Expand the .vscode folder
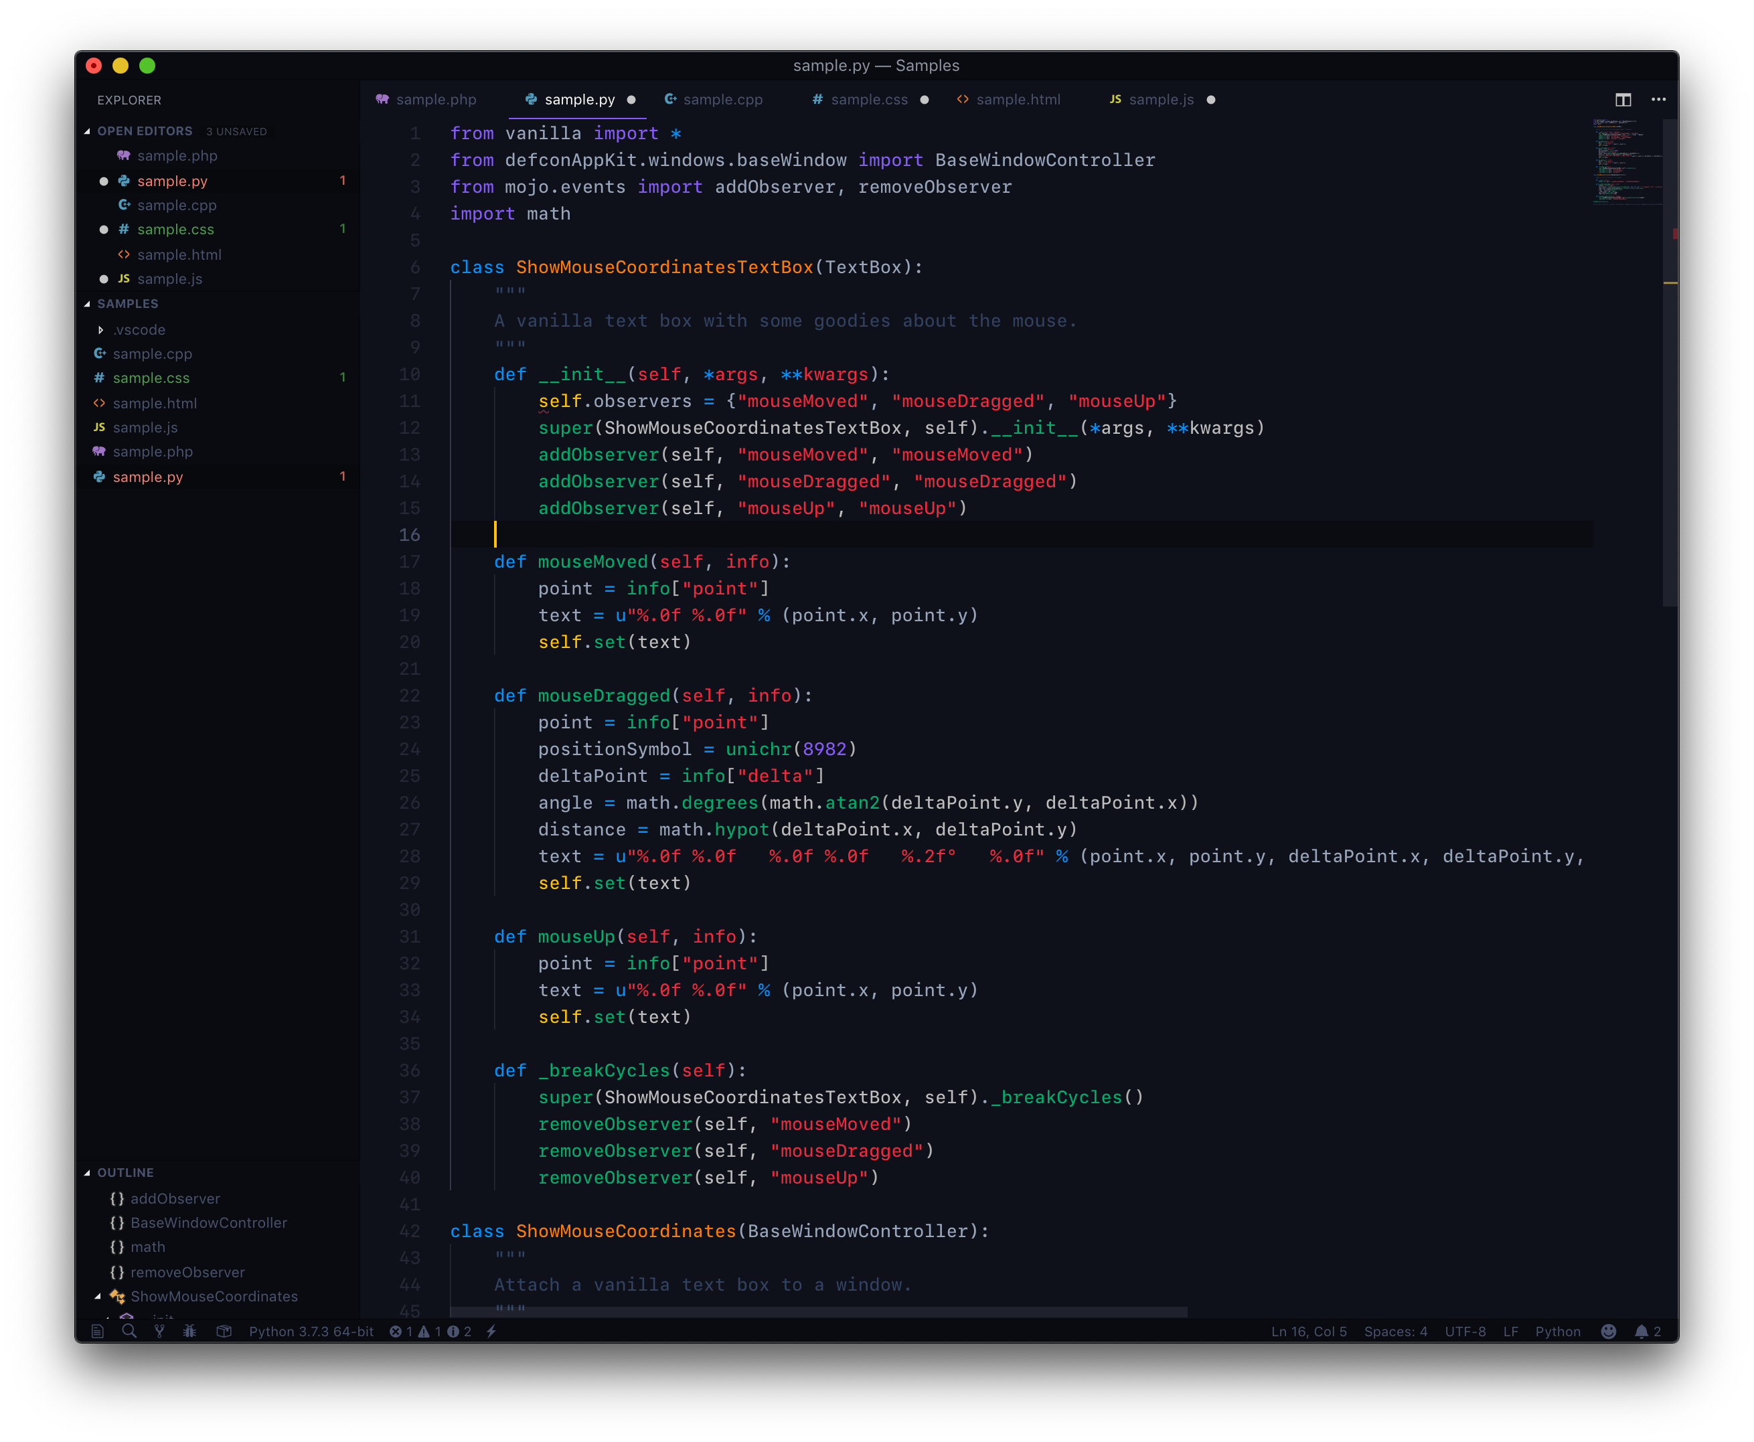Image resolution: width=1754 pixels, height=1442 pixels. 101,330
